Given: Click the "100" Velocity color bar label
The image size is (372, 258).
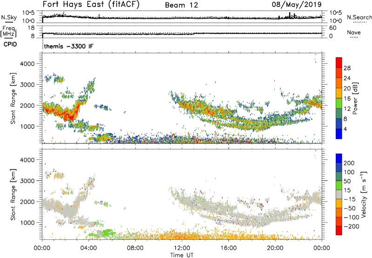Looking at the screenshot, I should coord(349,172).
